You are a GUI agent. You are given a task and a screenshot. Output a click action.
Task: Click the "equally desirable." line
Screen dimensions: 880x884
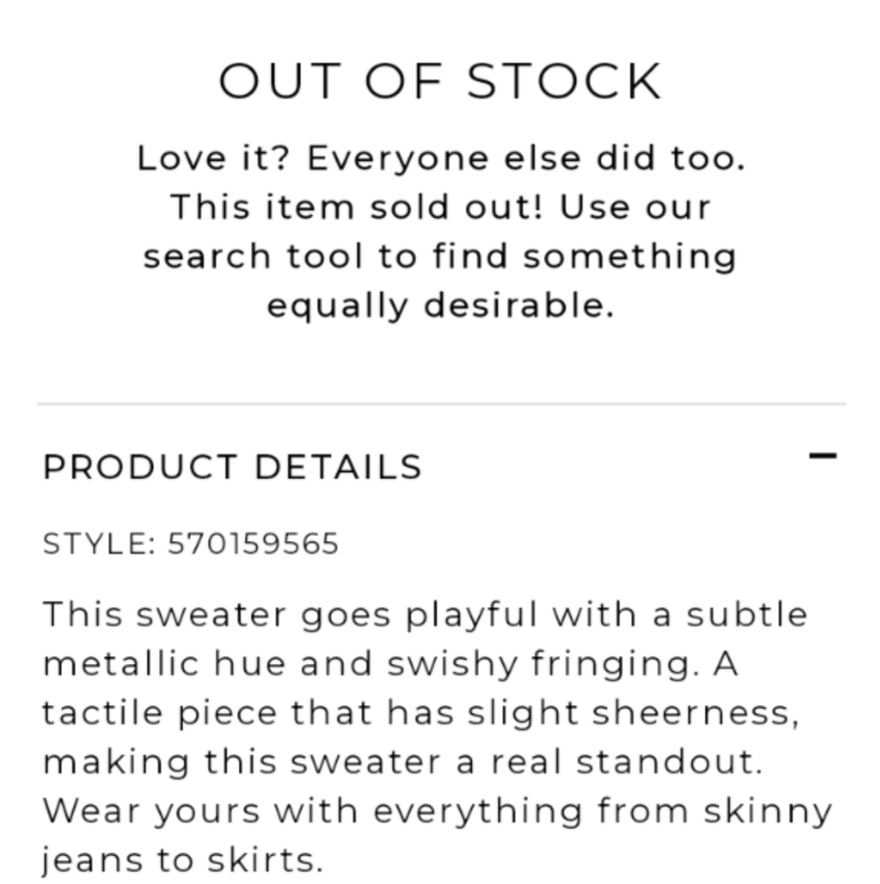tap(440, 306)
